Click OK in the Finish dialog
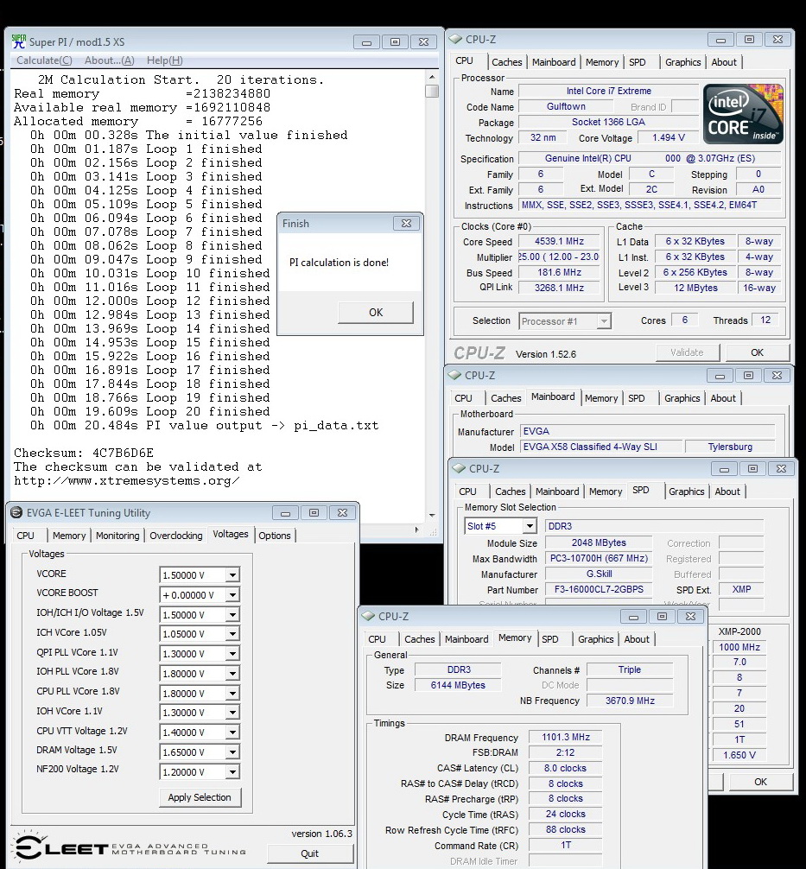The width and height of the screenshot is (806, 869). click(376, 313)
